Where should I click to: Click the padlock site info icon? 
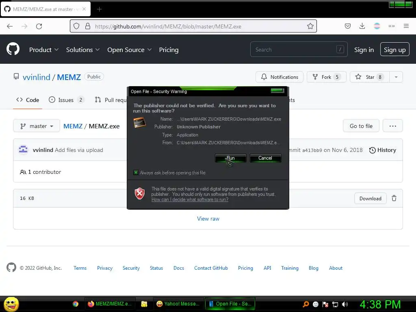coord(88,26)
